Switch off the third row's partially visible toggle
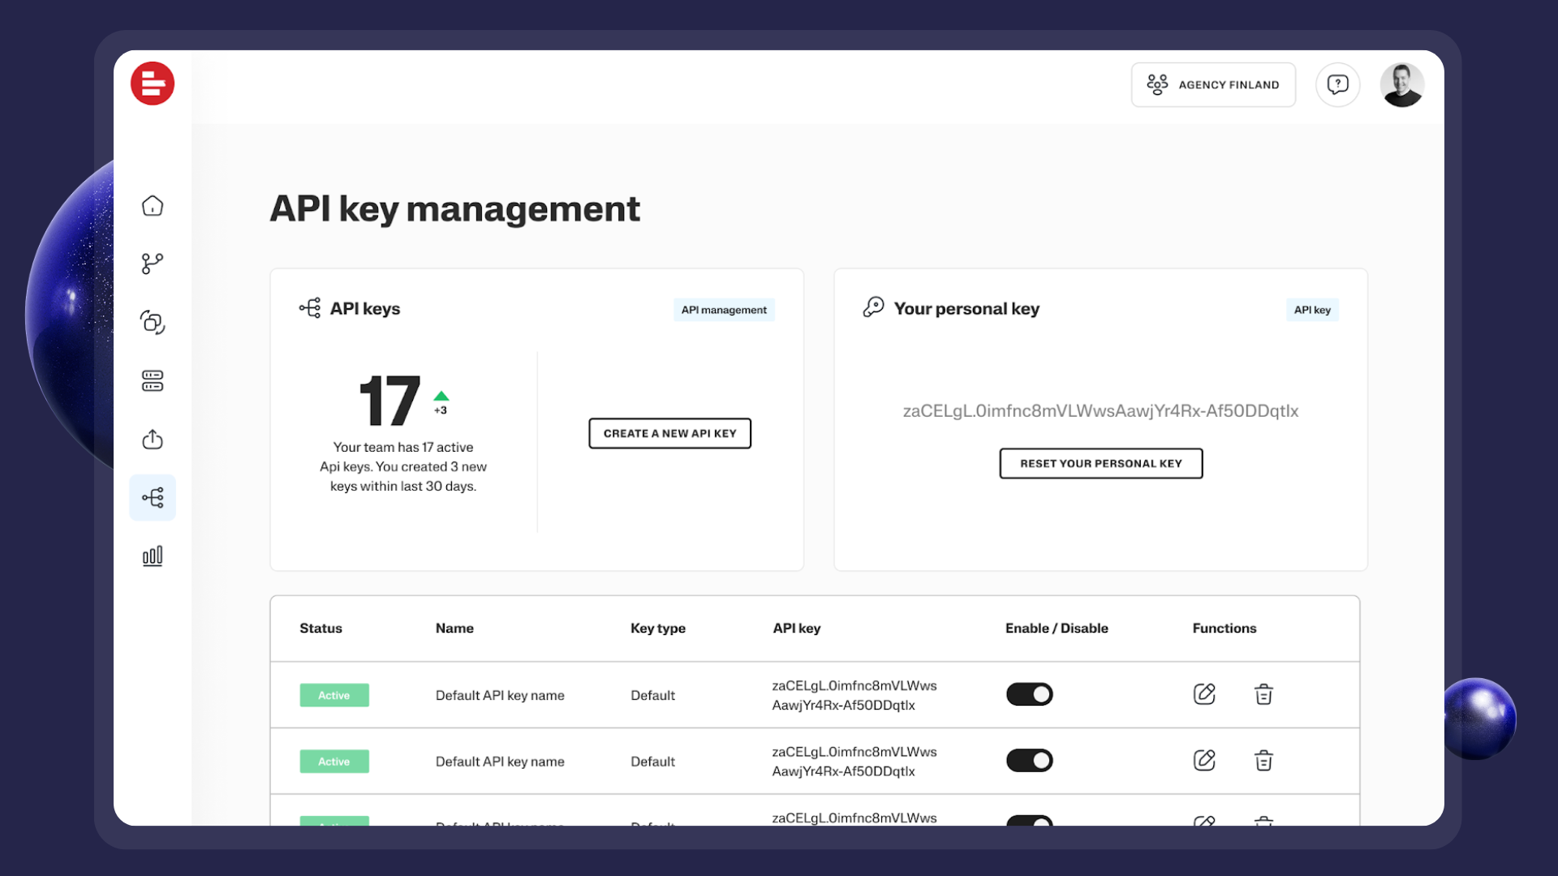The width and height of the screenshot is (1558, 876). [x=1029, y=821]
